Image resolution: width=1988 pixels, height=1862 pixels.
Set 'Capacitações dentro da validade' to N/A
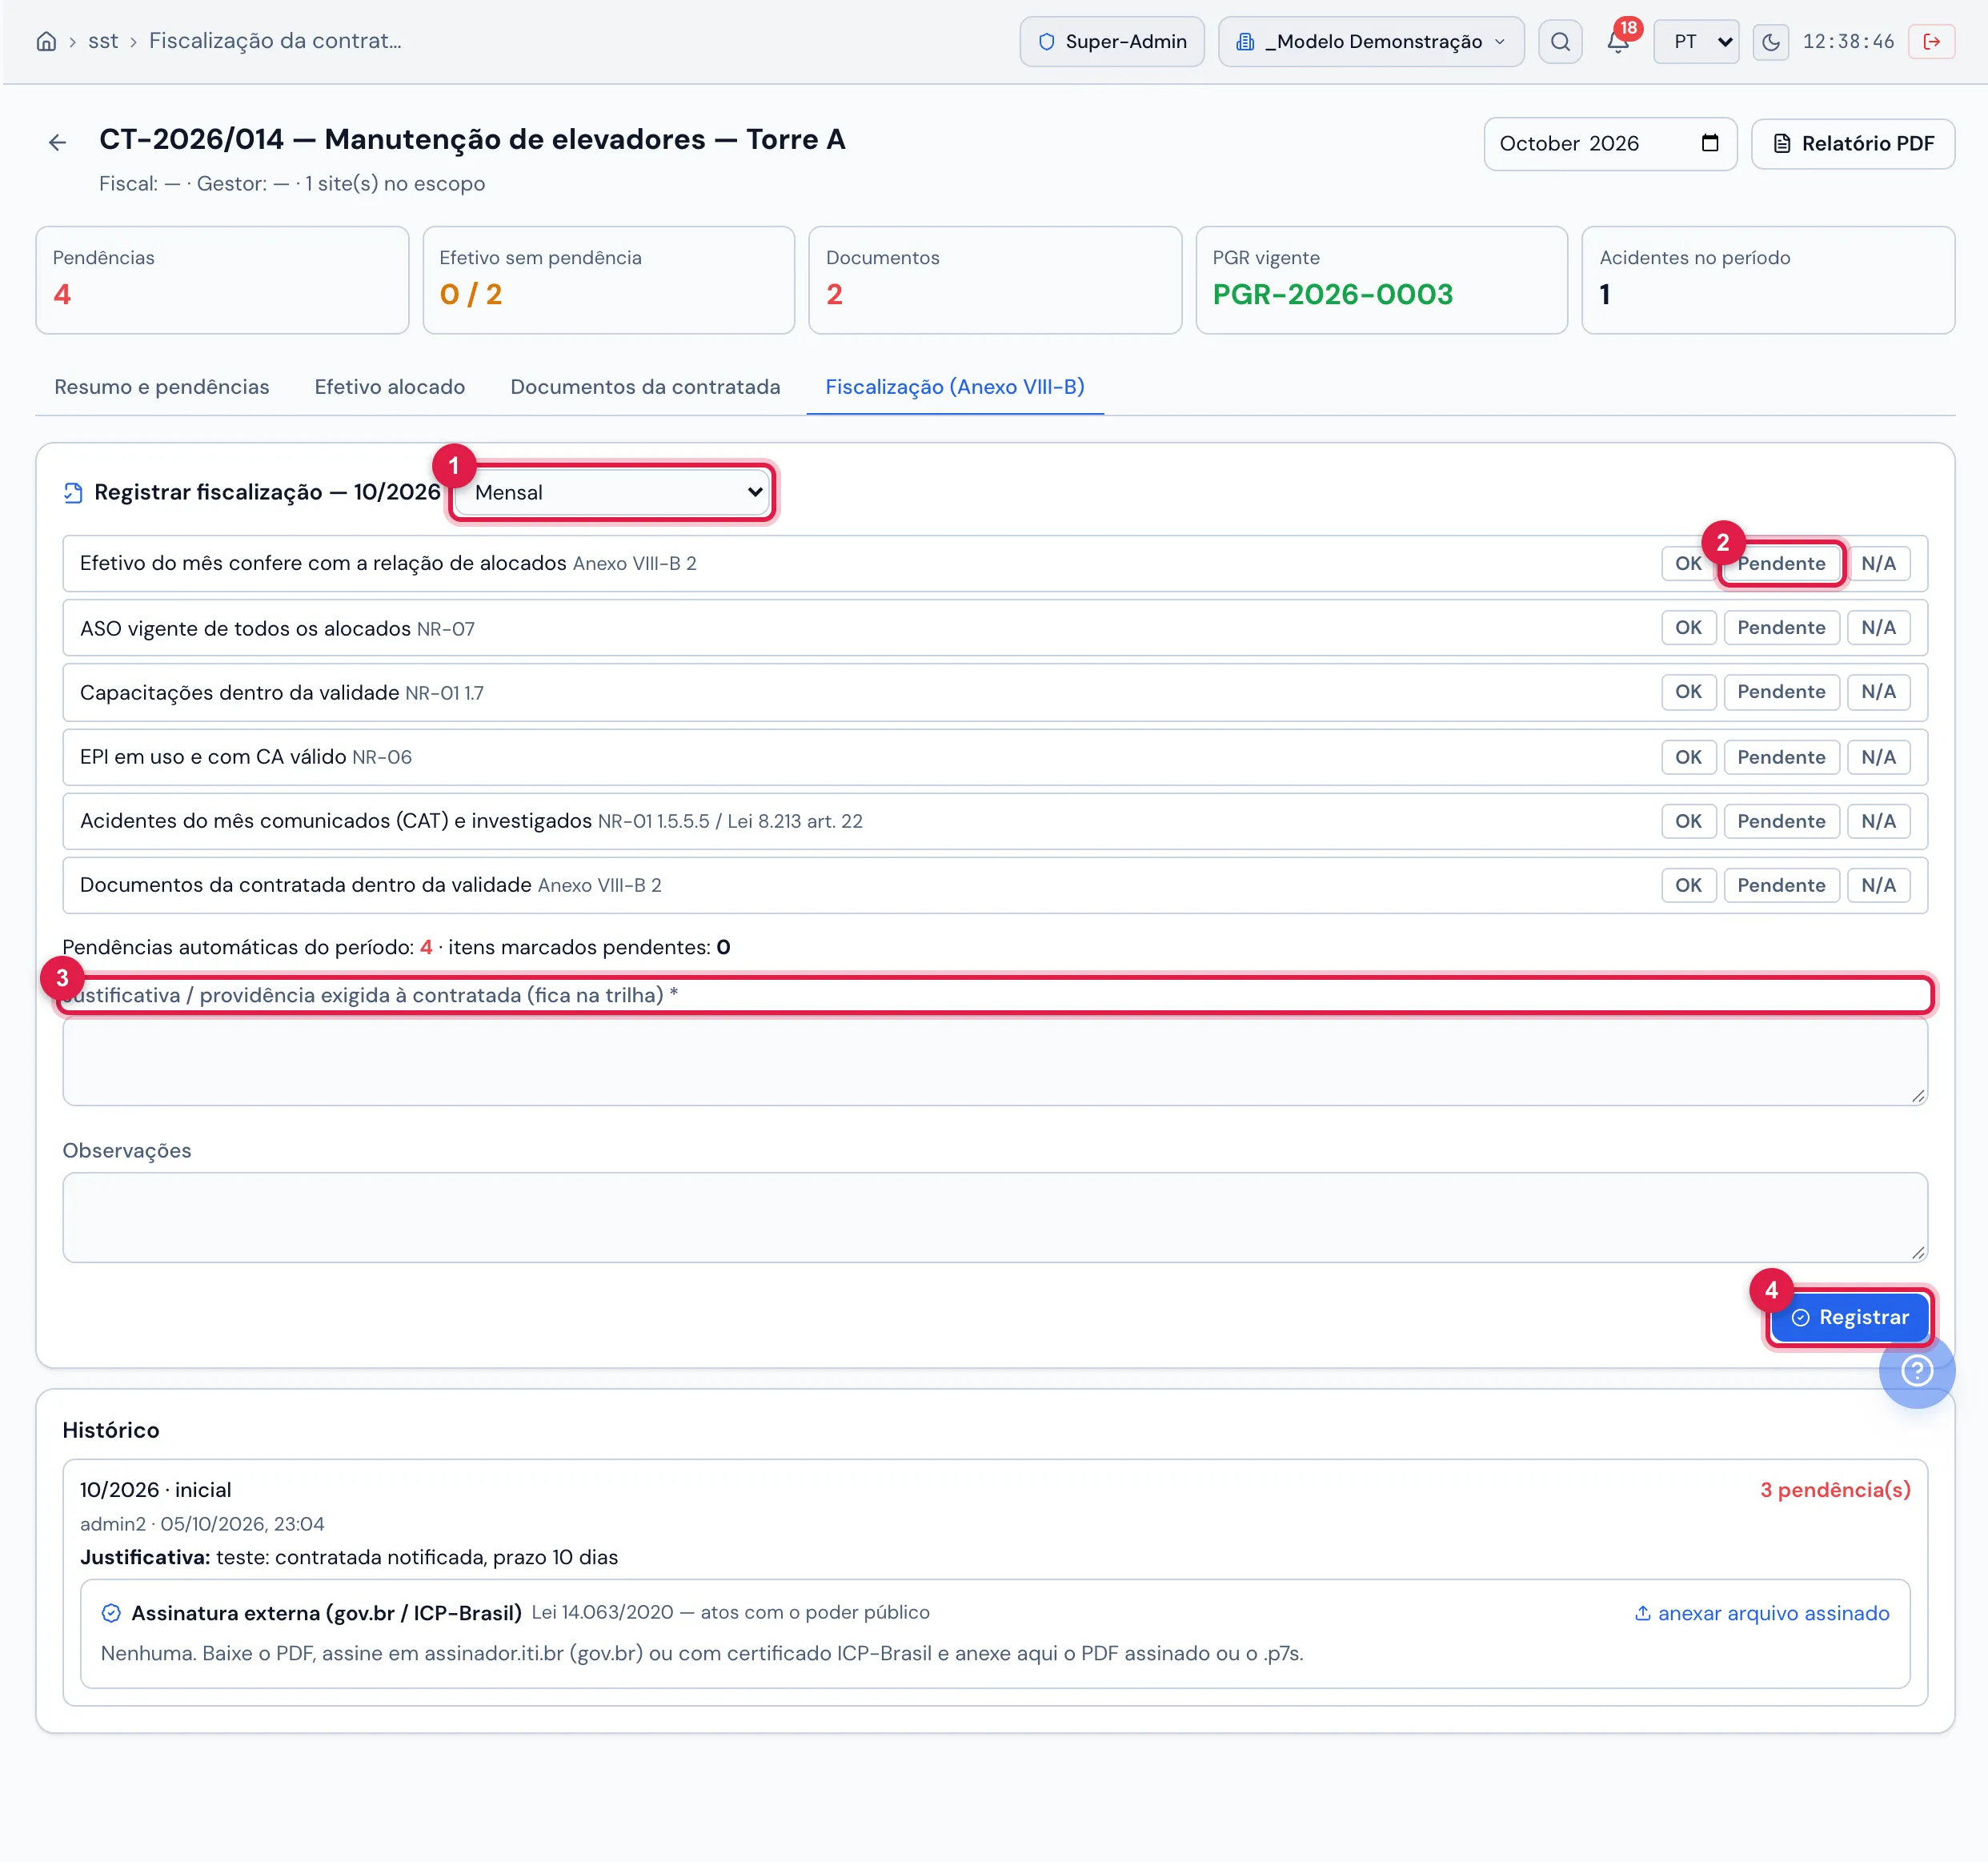[x=1878, y=691]
